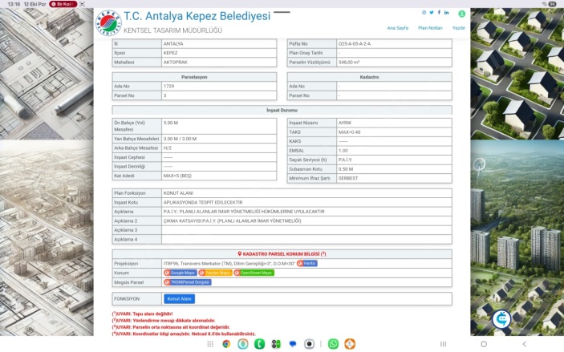564x352 pixels.
Task: Open the LinkedIn social icon in header
Action: (447, 13)
